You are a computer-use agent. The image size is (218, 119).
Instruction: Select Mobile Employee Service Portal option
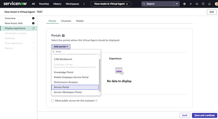[x=75, y=77]
